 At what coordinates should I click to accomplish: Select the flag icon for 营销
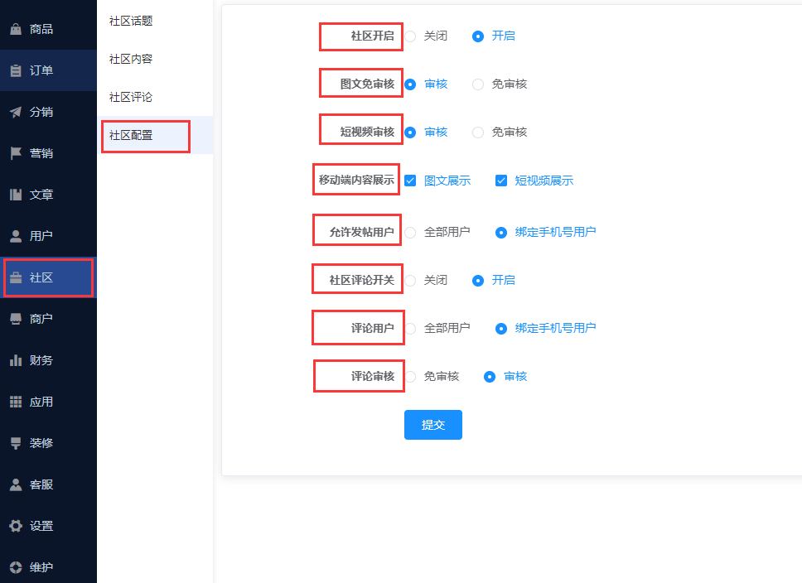pyautogui.click(x=16, y=153)
